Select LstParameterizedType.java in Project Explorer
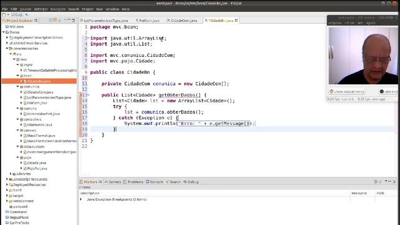 (x=49, y=97)
